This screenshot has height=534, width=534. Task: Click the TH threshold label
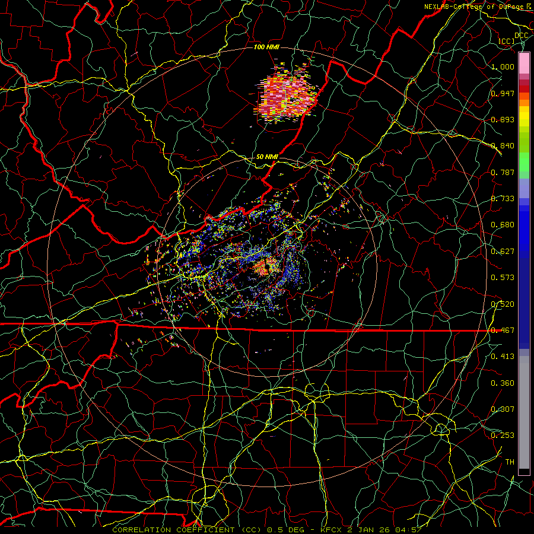coord(510,462)
